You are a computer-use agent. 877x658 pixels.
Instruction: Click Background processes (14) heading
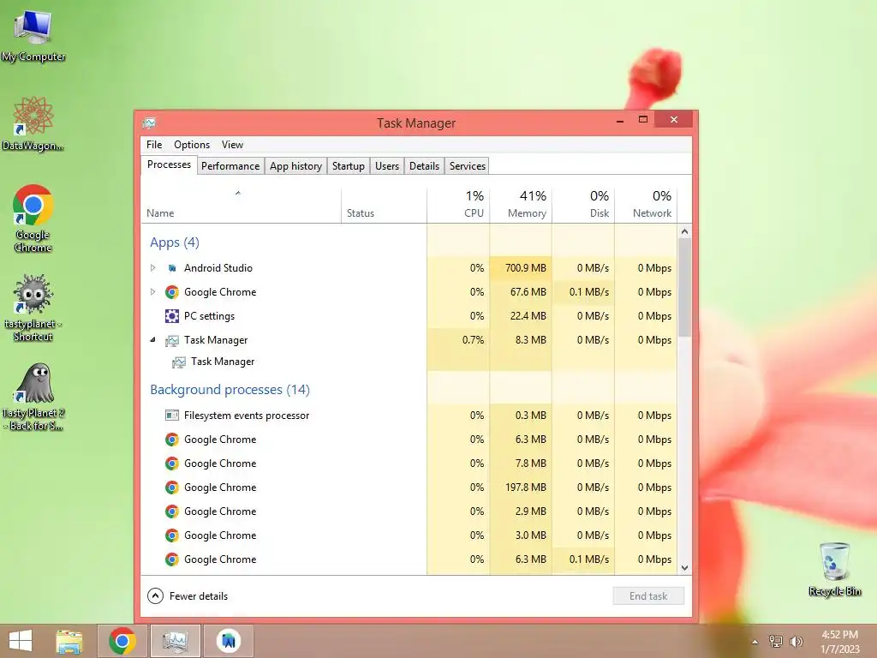pyautogui.click(x=230, y=390)
